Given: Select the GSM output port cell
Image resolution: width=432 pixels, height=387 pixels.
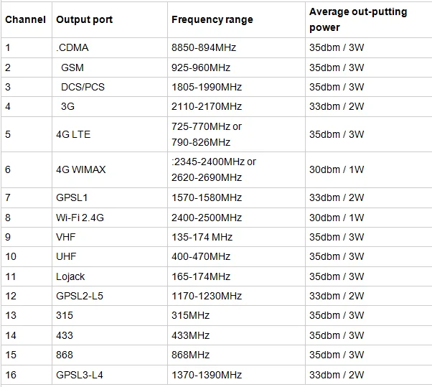Looking at the screenshot, I should [72, 67].
